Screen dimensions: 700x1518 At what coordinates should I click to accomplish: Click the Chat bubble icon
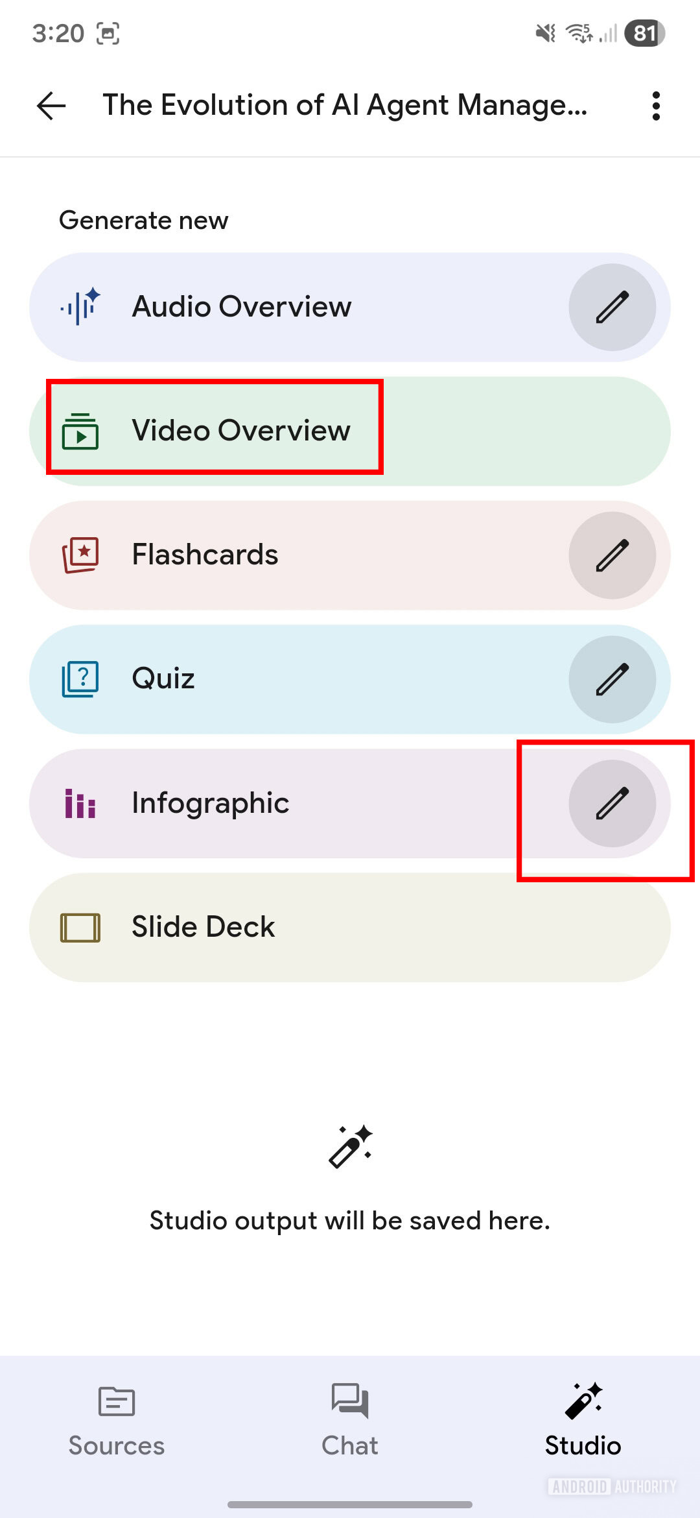coord(350,1401)
